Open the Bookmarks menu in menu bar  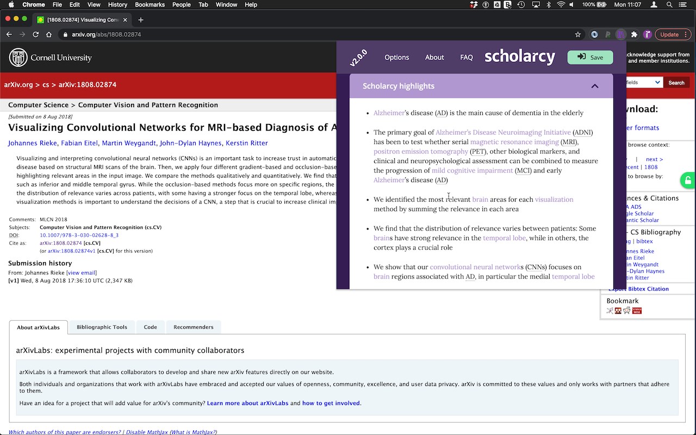pyautogui.click(x=150, y=4)
